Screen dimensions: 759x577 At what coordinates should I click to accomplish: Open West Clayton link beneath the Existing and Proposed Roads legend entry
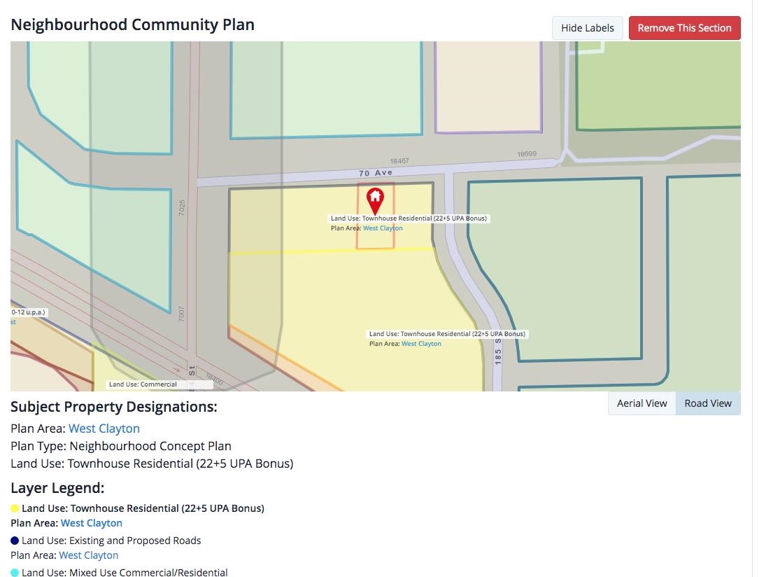click(x=89, y=555)
